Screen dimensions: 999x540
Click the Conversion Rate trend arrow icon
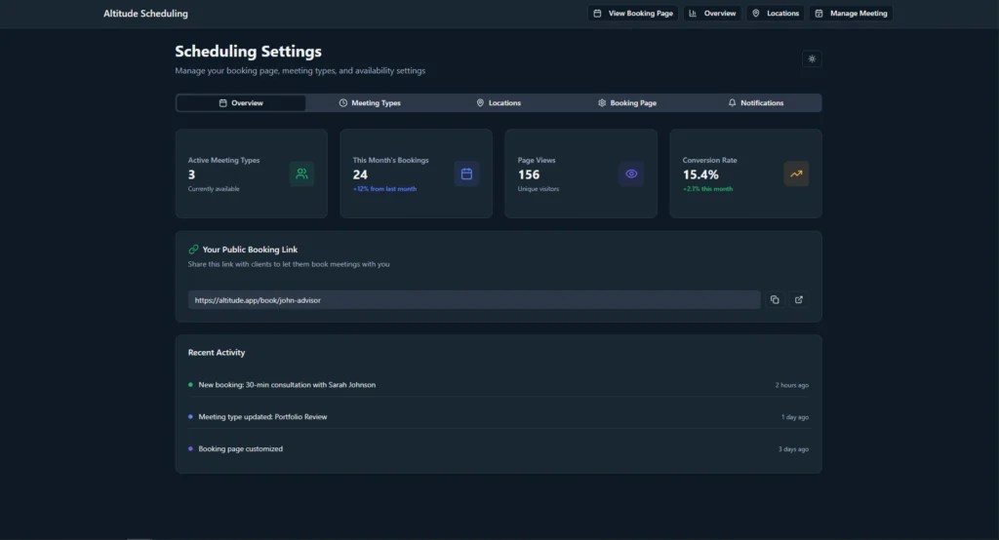[796, 174]
